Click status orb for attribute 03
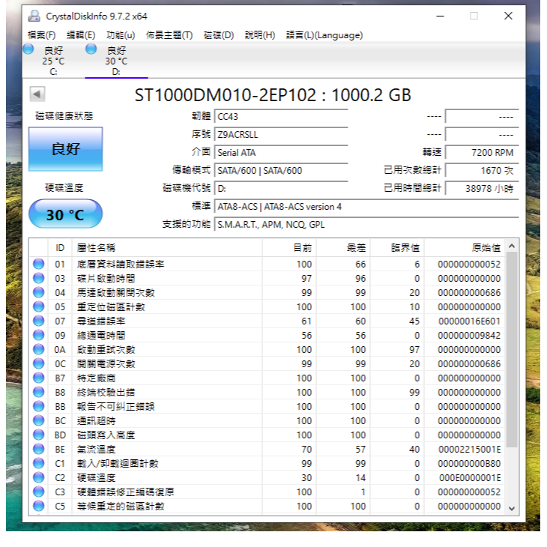The height and width of the screenshot is (547, 547). pyautogui.click(x=39, y=279)
